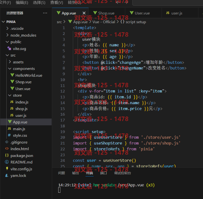Open user.js in the explorer tree
This screenshot has height=199, width=203.
(x=21, y=116)
